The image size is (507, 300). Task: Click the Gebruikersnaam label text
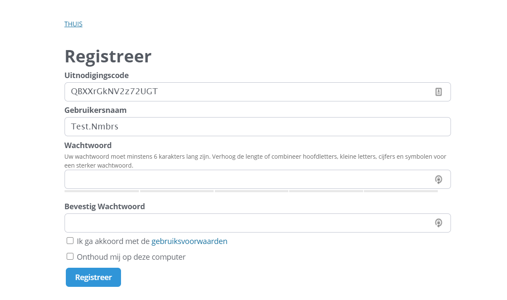(x=96, y=110)
